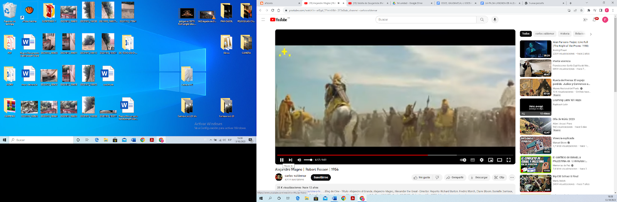Click the YouTube search magnifier button
Viewport: 617px width, 202px height.
[x=482, y=20]
